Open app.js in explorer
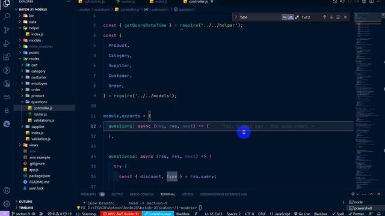The height and width of the screenshot is (216, 385). (34, 169)
